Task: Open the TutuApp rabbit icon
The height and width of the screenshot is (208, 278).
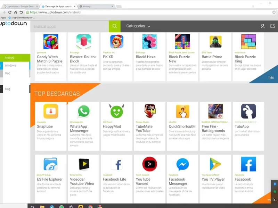Action: coord(248,111)
